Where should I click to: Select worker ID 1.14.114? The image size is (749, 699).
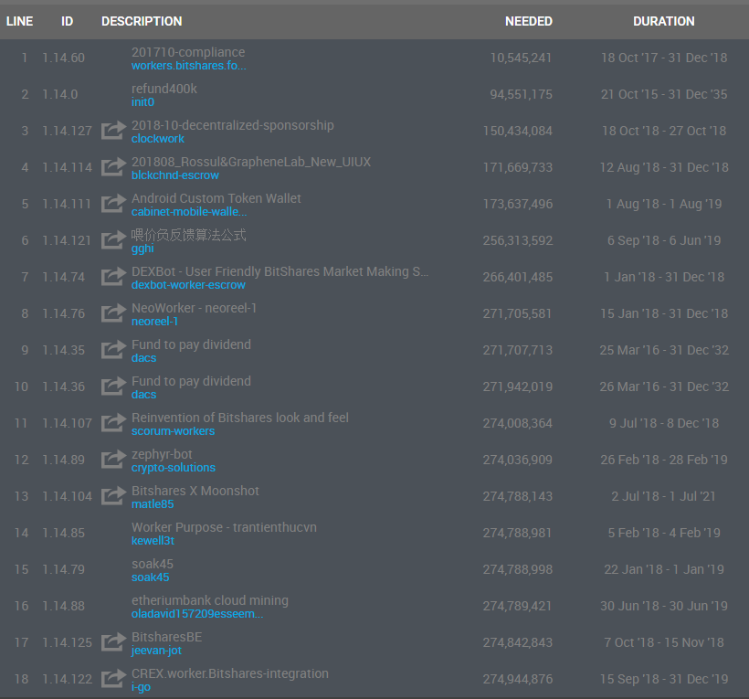point(67,167)
